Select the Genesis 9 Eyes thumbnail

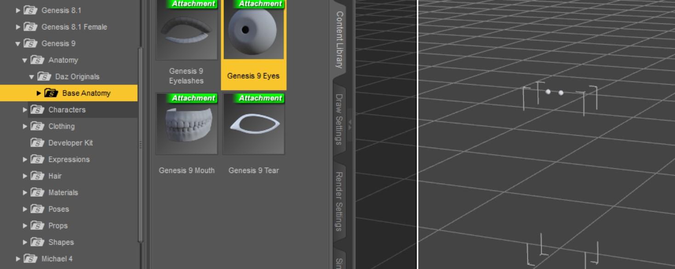click(x=254, y=29)
